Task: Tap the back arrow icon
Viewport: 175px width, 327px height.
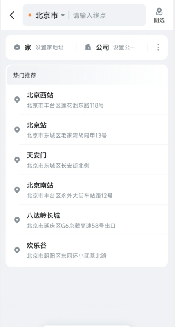Action: (12, 15)
